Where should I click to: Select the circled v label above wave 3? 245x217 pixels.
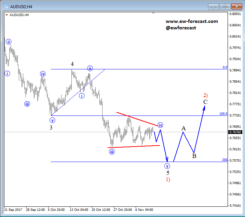[x=52, y=120]
